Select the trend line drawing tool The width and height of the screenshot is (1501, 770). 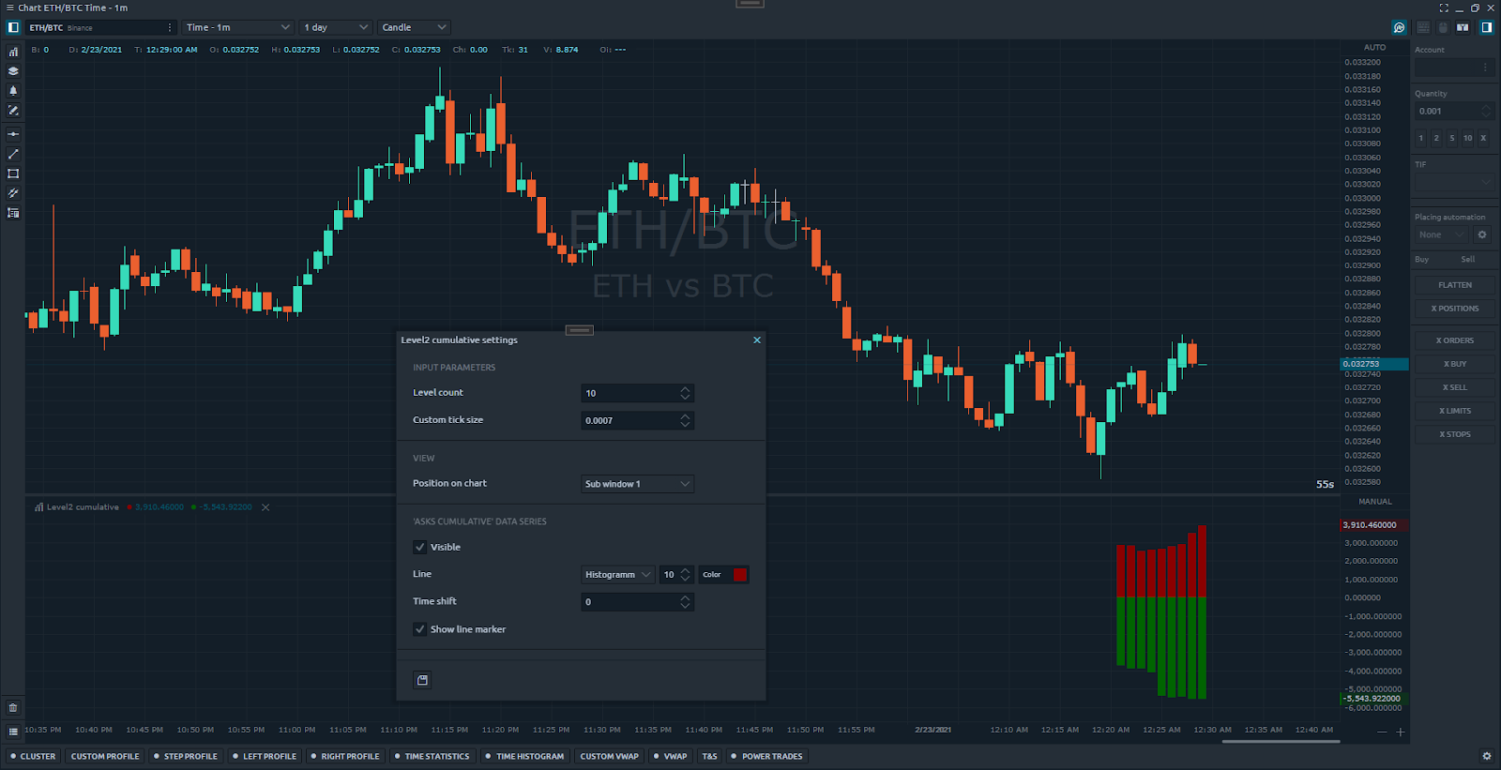13,154
